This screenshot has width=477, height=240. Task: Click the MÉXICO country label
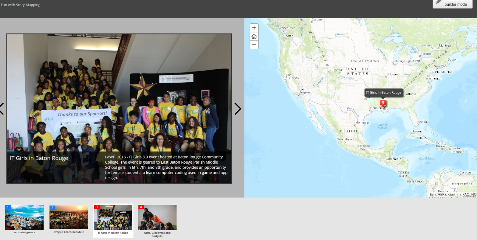pyautogui.click(x=348, y=131)
